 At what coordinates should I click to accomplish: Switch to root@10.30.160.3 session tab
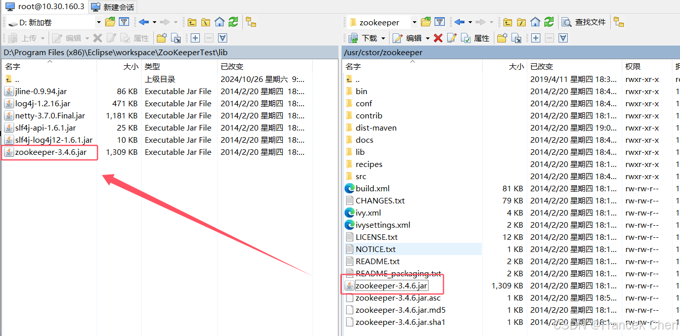45,7
